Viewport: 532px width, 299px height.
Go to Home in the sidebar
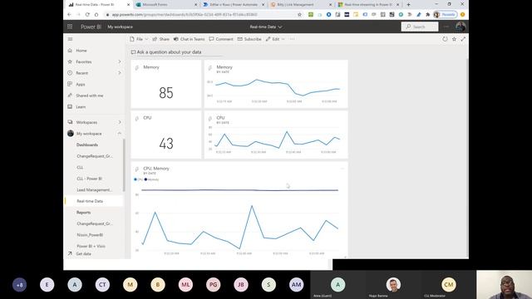tap(81, 51)
